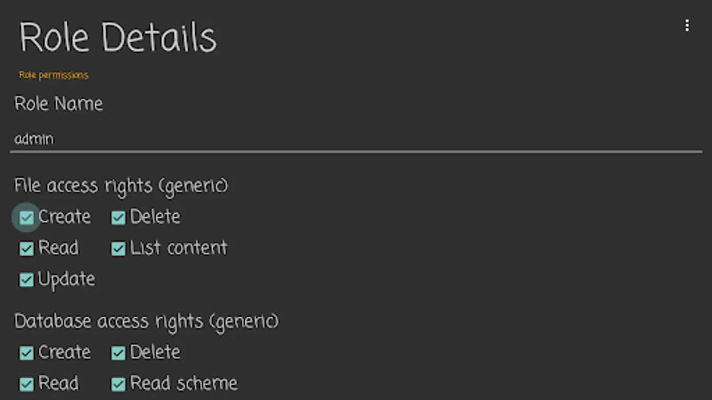Click the Role Details page title
The height and width of the screenshot is (400, 712).
coord(118,37)
